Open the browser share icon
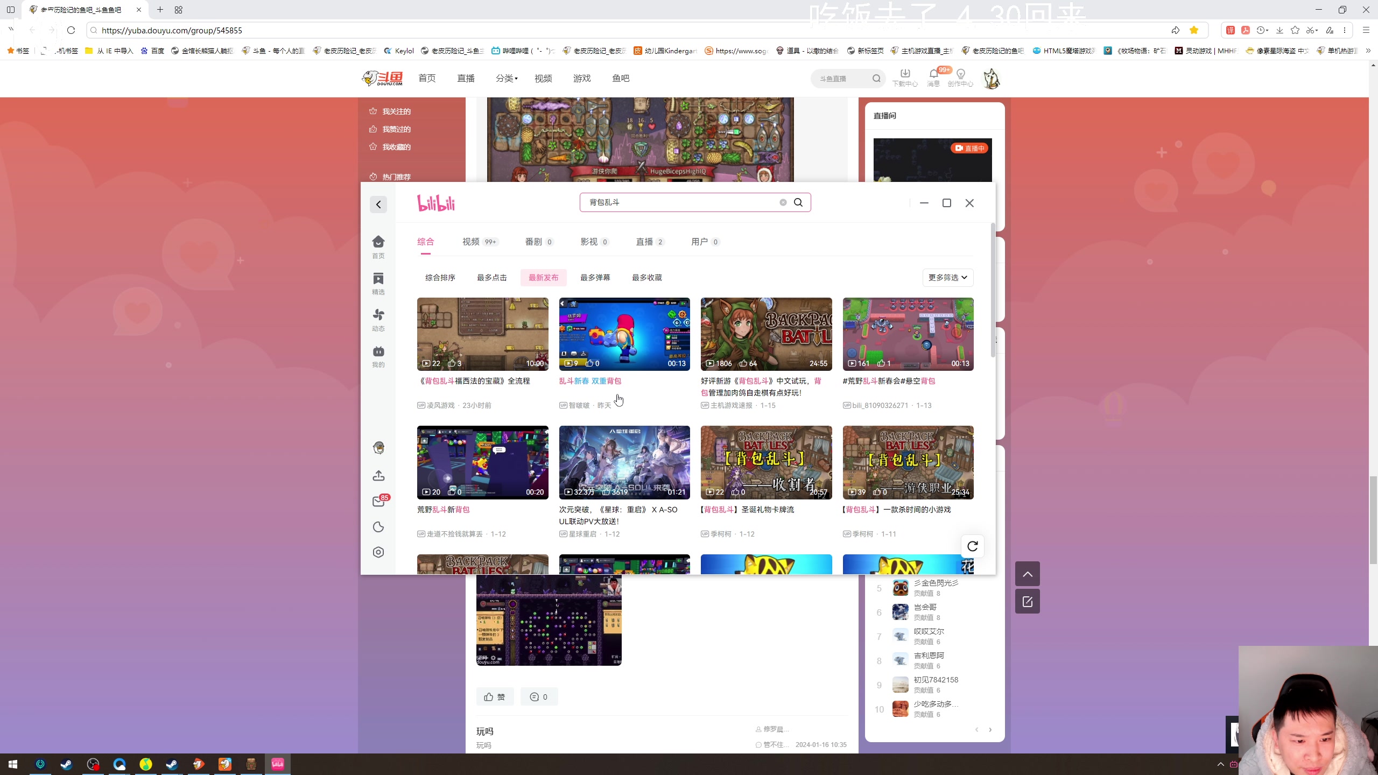This screenshot has width=1378, height=775. coord(1176,30)
